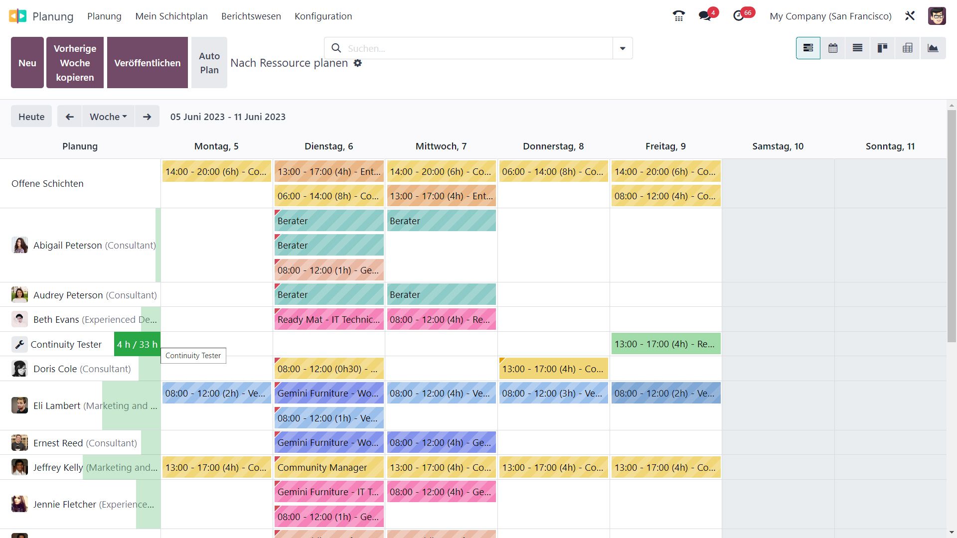
Task: Click the Suchen search input field
Action: pos(476,48)
